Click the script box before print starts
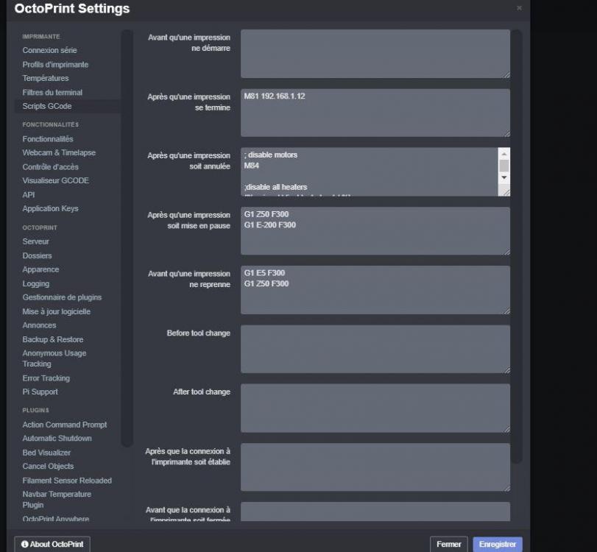The image size is (597, 552). [x=375, y=54]
